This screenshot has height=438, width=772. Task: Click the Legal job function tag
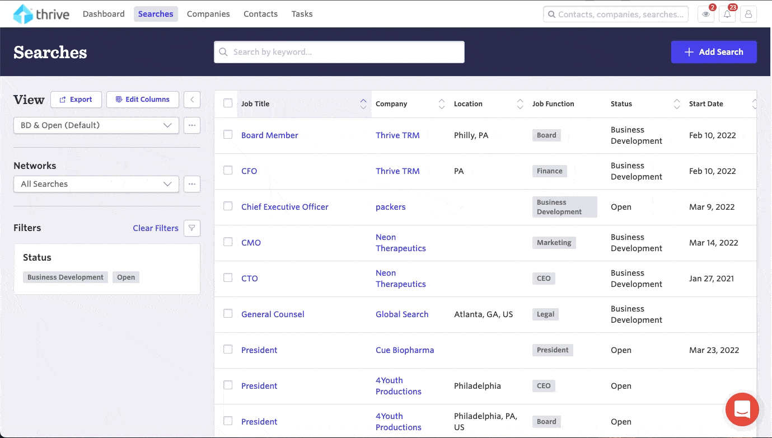(x=546, y=314)
